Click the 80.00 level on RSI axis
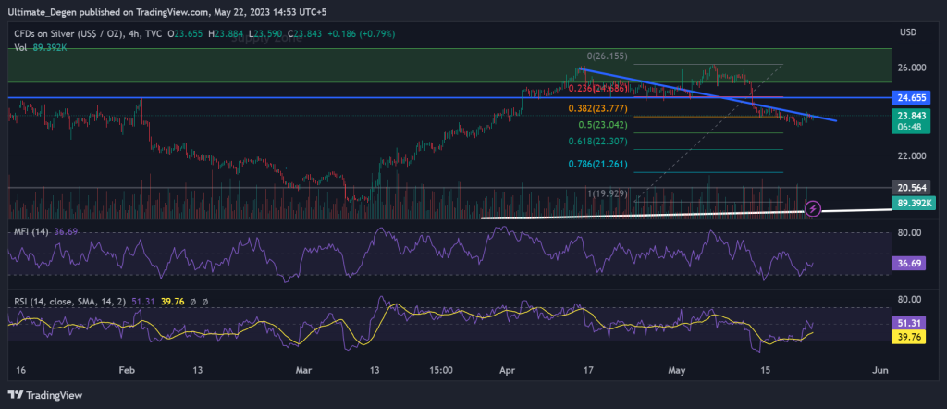The height and width of the screenshot is (409, 947). tap(911, 299)
